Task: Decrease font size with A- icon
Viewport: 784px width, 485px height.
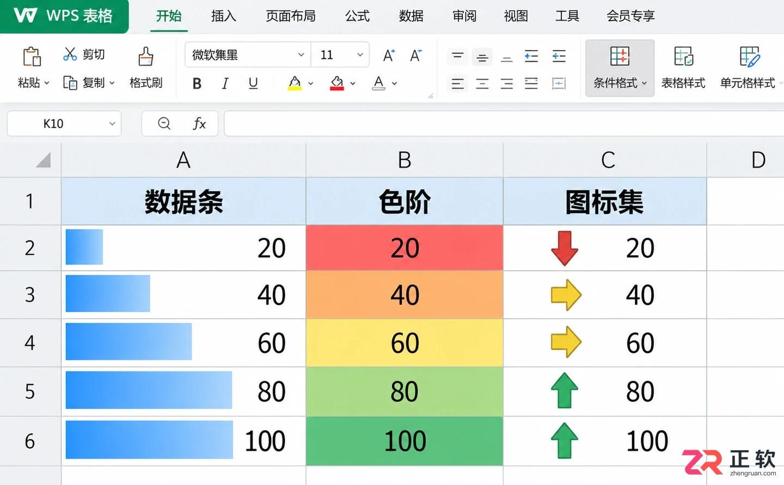Action: [416, 55]
